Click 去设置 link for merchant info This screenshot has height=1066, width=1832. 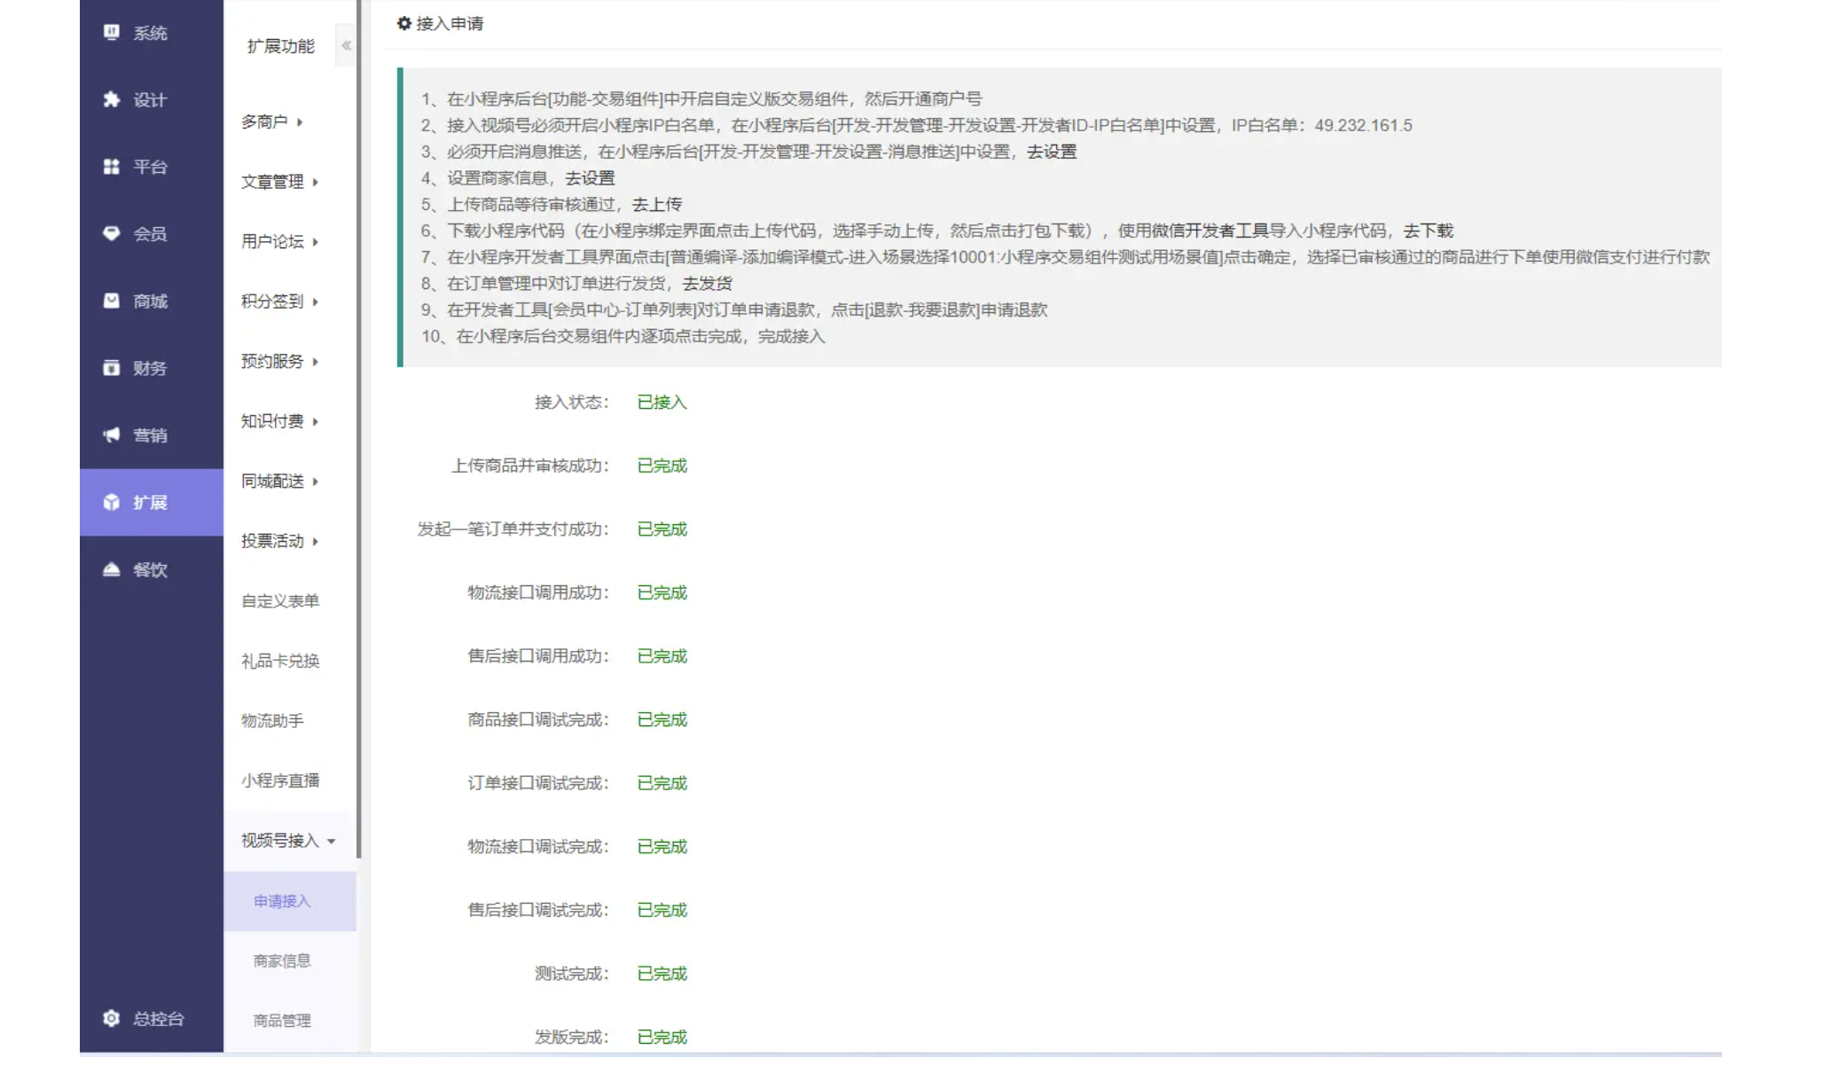(x=590, y=178)
